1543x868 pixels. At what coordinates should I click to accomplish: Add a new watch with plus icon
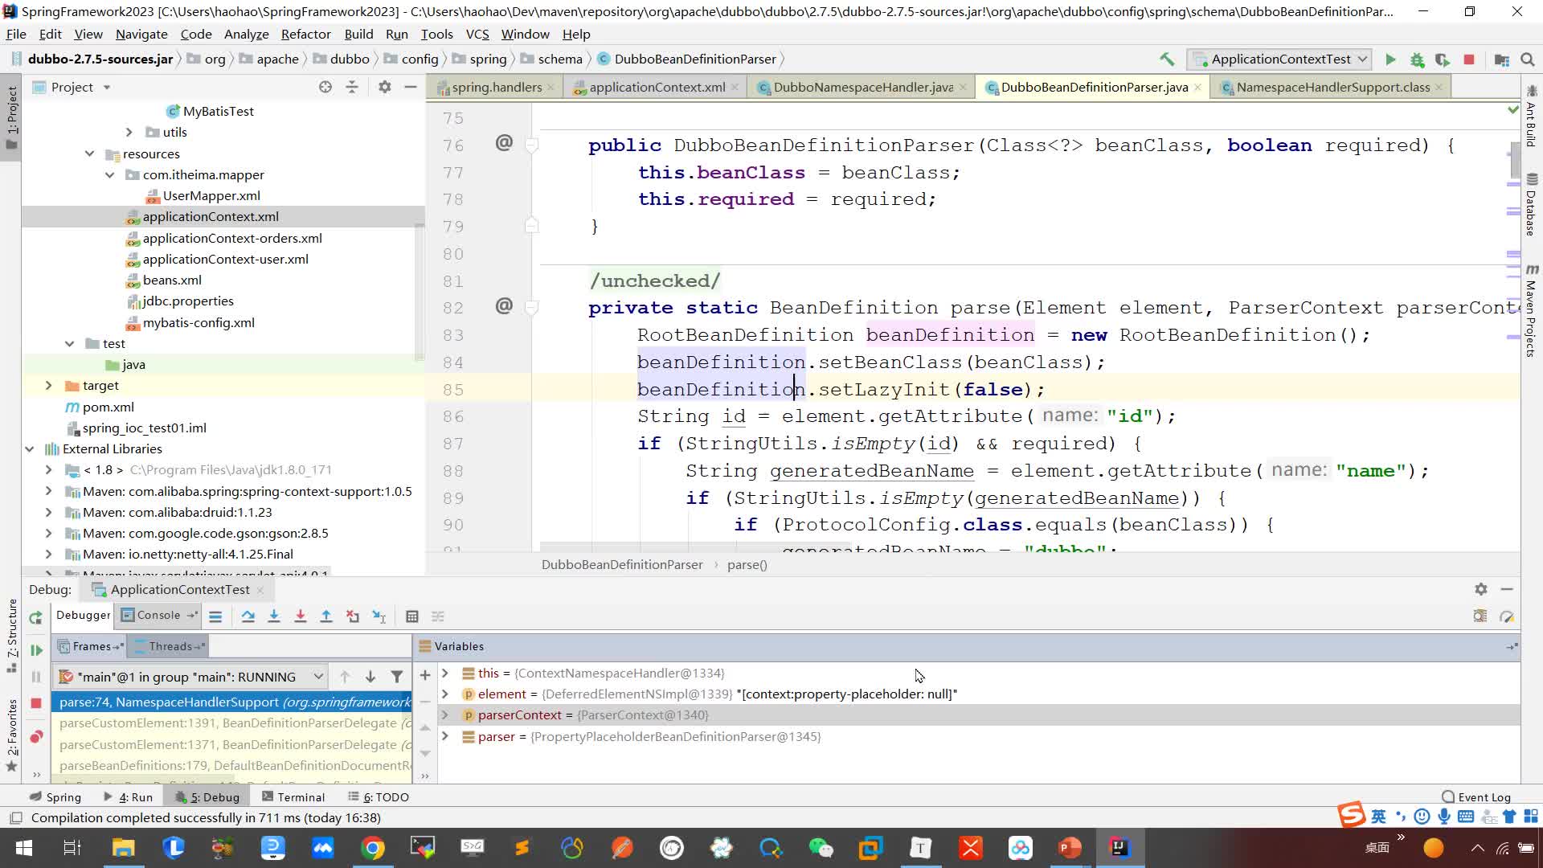(x=425, y=674)
